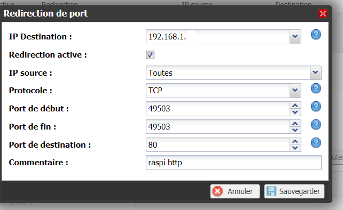Decrease Port de début value

pos(295,112)
